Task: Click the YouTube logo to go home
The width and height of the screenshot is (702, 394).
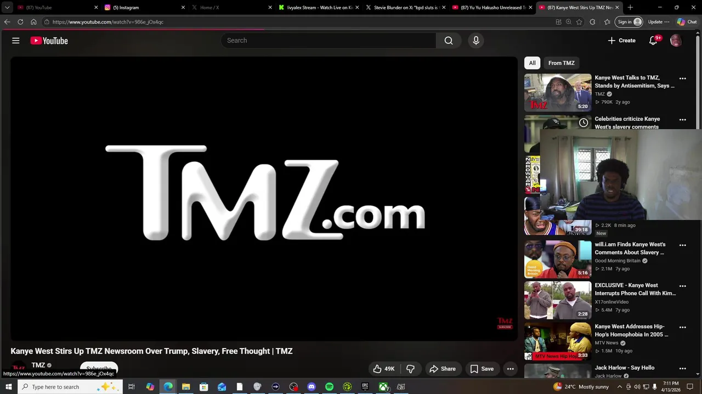Action: pyautogui.click(x=49, y=40)
